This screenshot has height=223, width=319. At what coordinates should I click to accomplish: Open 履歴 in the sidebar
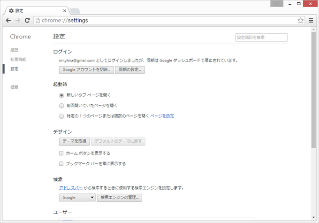tap(14, 50)
